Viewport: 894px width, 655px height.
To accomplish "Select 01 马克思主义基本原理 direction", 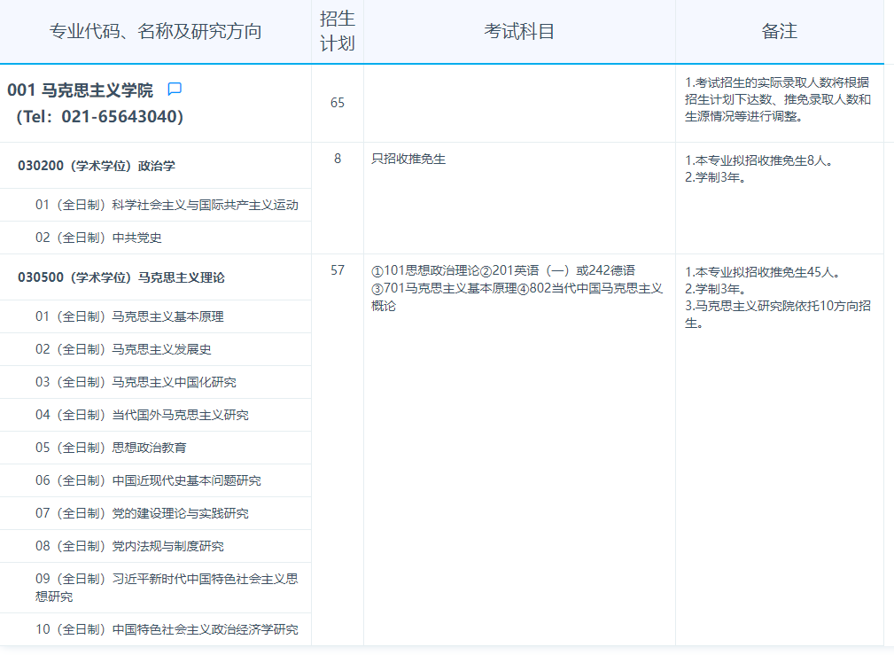I will click(129, 316).
